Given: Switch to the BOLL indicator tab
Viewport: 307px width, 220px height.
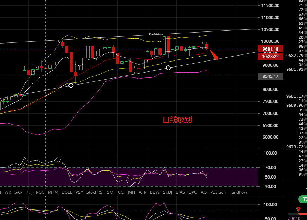Looking at the screenshot, I should 67,192.
